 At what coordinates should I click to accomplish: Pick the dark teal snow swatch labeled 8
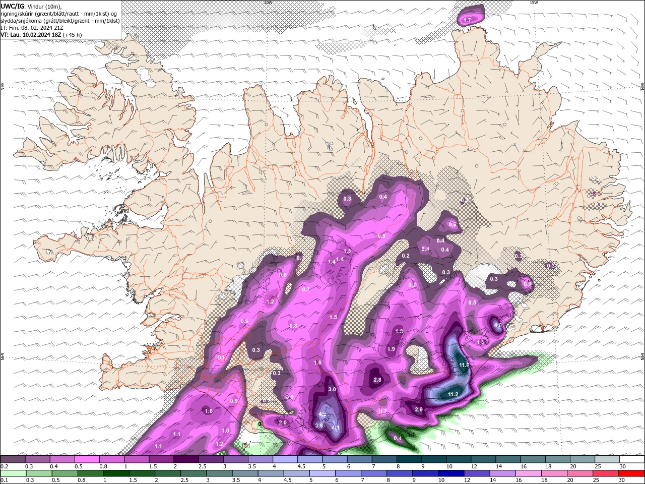pos(409,459)
